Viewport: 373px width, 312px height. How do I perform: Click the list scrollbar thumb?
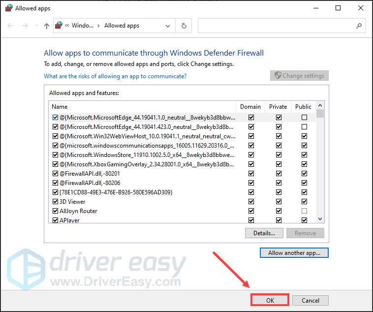(x=320, y=114)
